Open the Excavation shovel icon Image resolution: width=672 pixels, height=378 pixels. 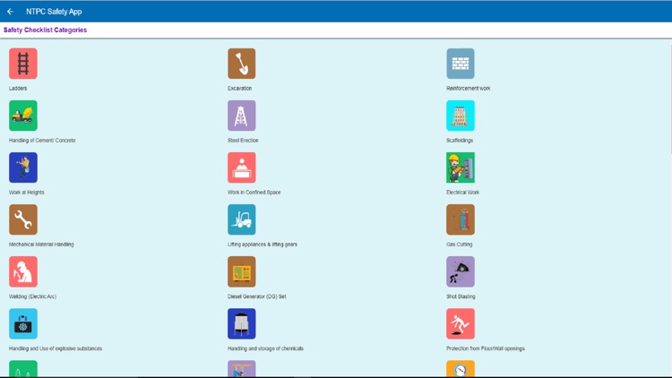[x=242, y=64]
